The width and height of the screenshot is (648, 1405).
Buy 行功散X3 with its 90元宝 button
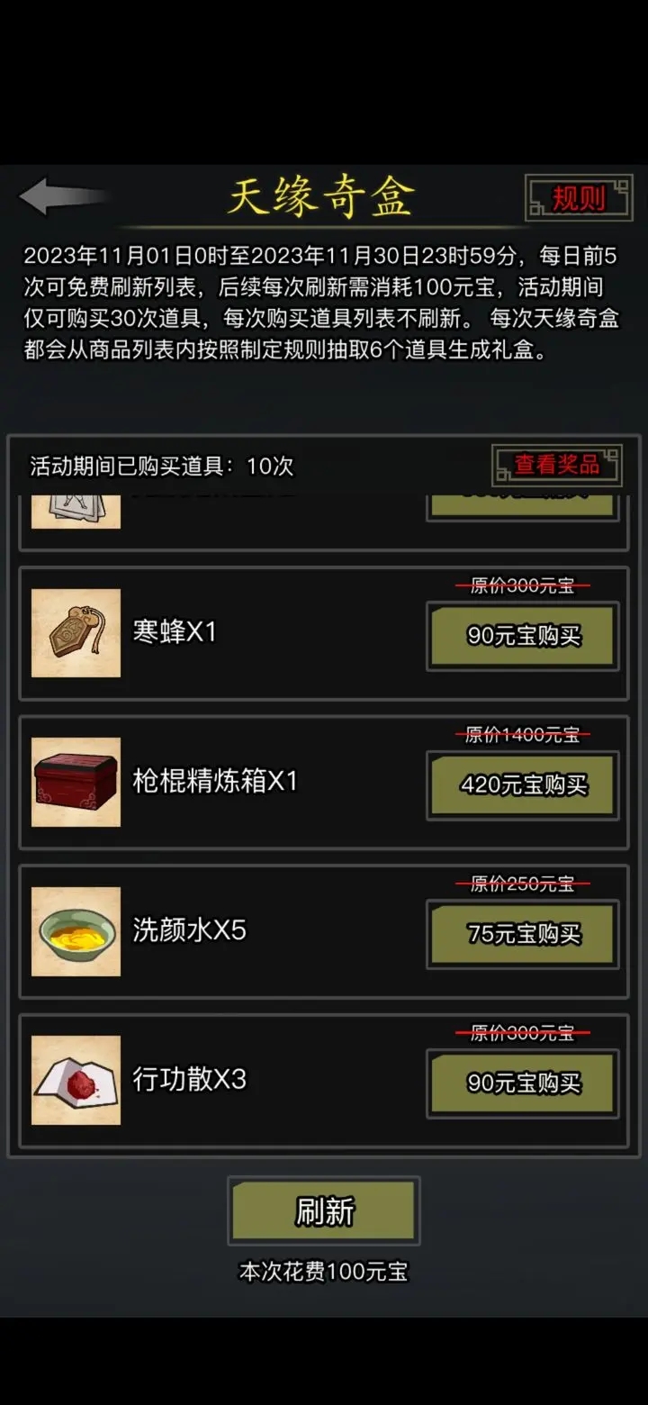tap(523, 1083)
